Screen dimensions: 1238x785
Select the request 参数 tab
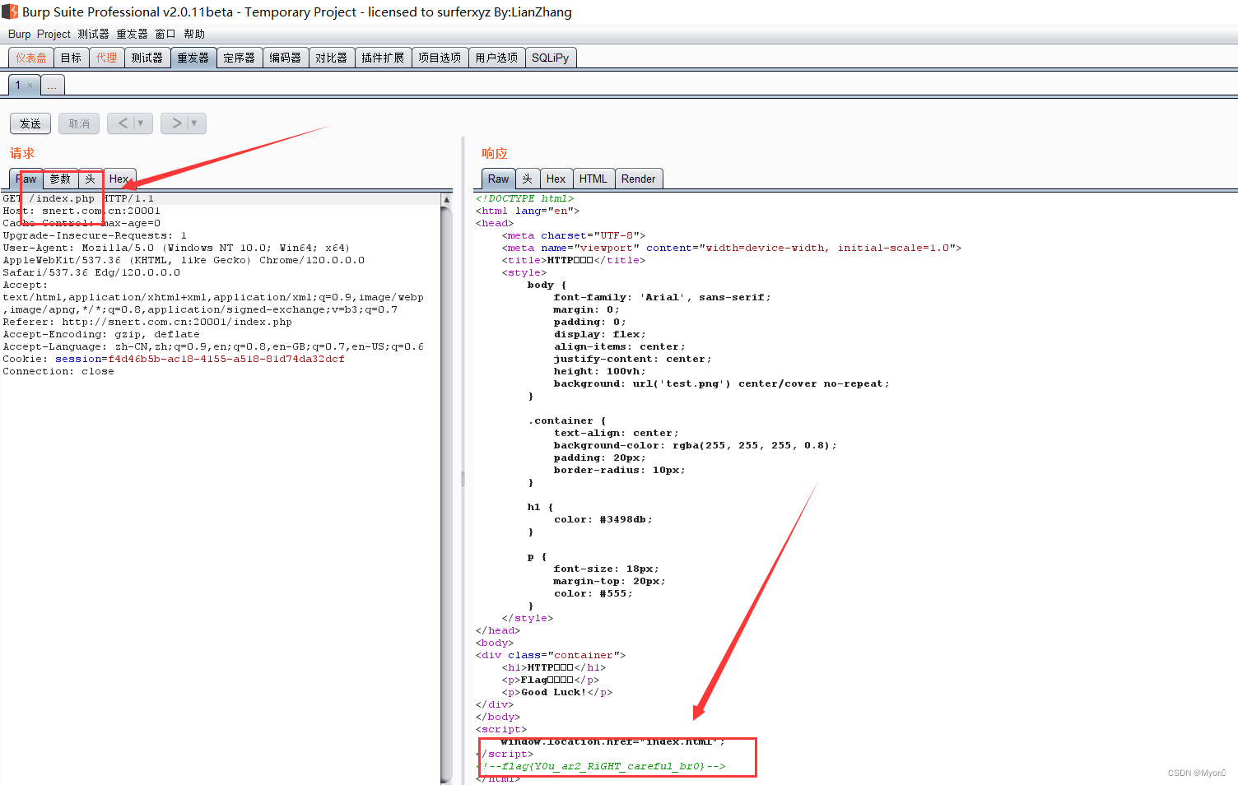(61, 179)
